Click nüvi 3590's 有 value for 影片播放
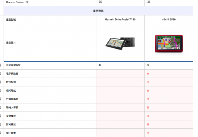The width and height of the screenshot is (198, 137). click(148, 124)
